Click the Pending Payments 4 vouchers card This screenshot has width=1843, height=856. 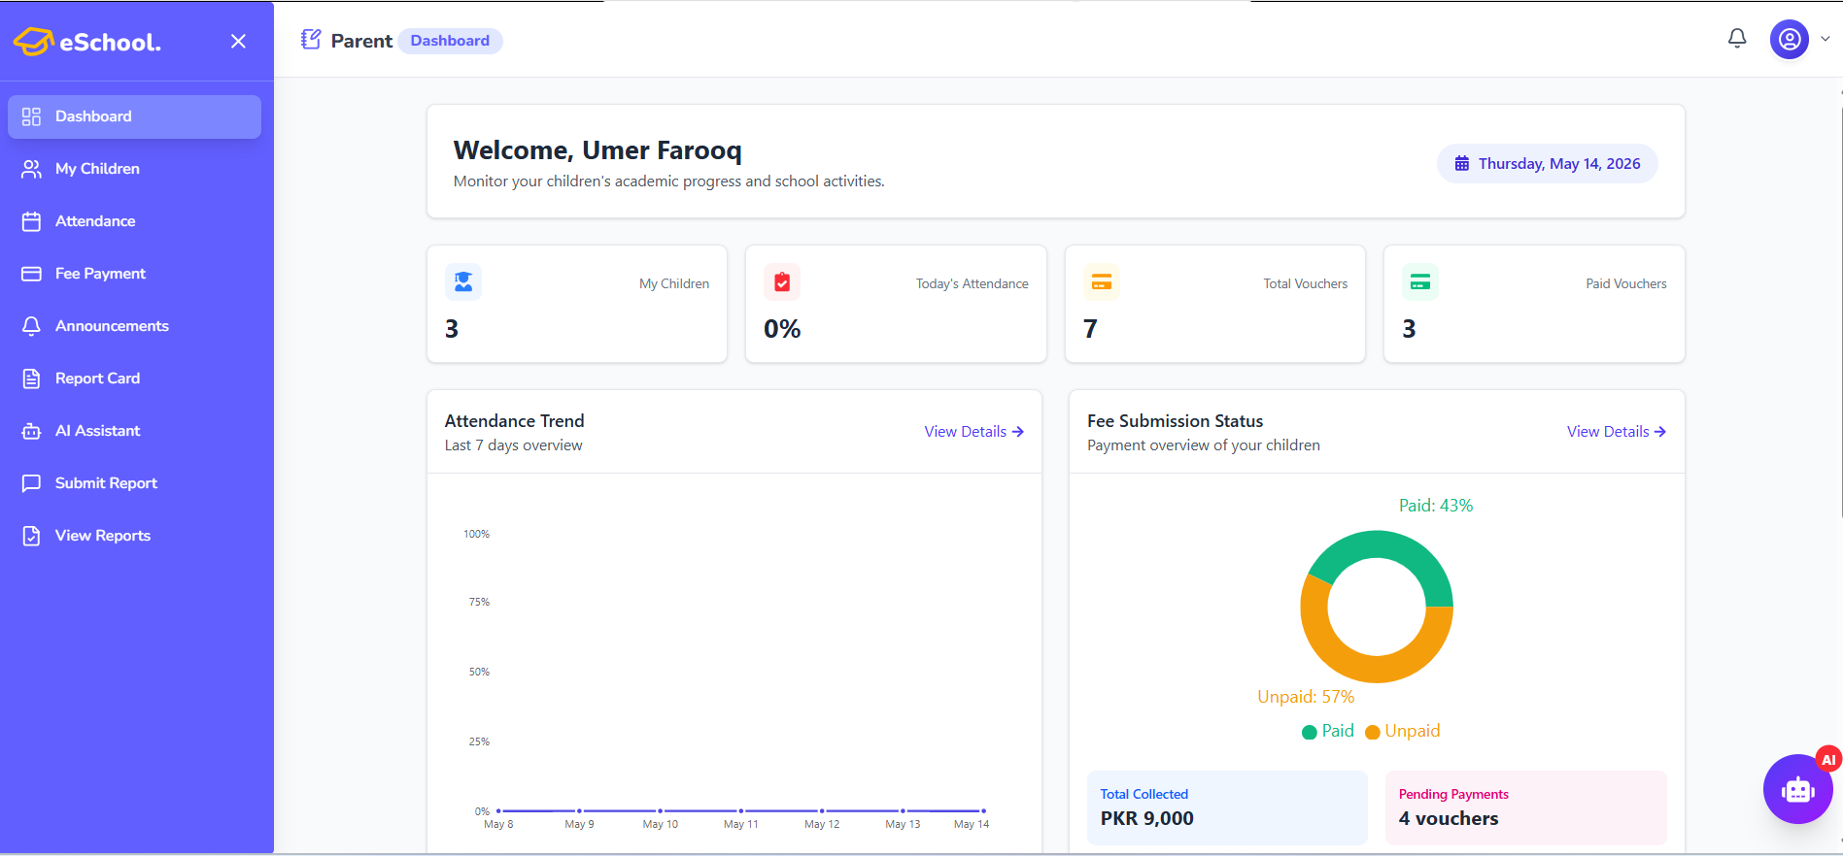(1525, 807)
